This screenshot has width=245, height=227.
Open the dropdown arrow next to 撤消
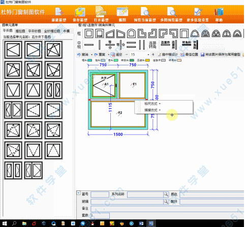tap(91, 55)
